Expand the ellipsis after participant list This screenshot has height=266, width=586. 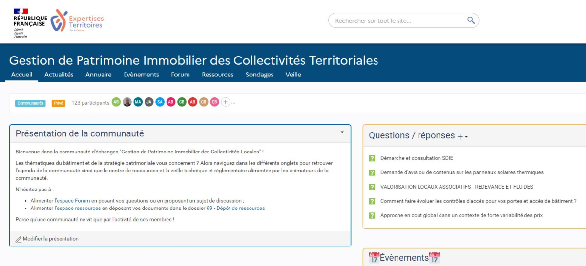[233, 103]
